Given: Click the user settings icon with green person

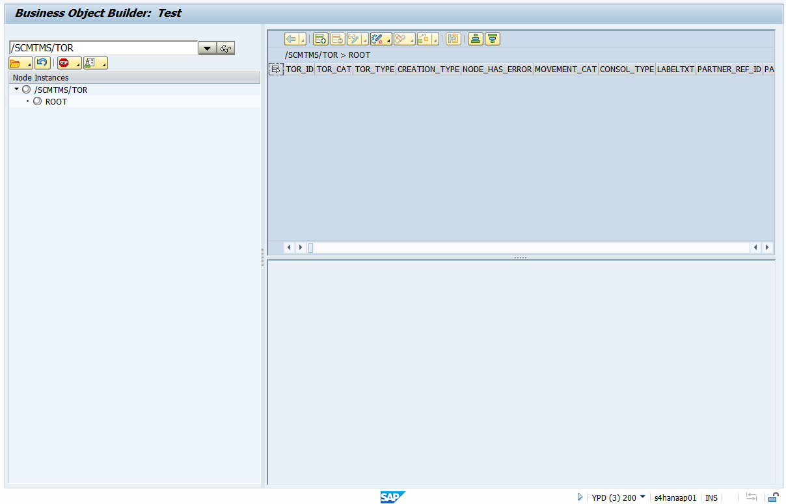Looking at the screenshot, I should 96,63.
